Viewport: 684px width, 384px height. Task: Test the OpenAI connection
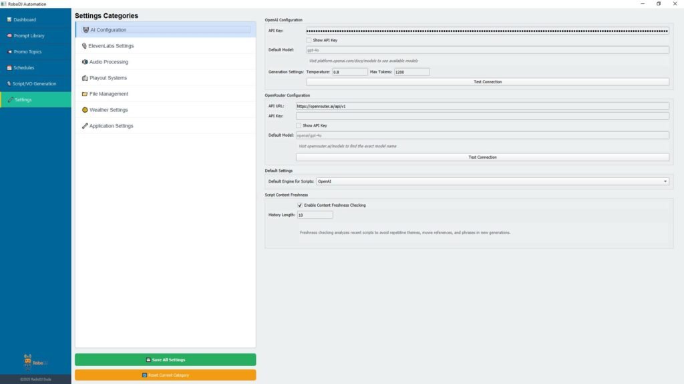[x=487, y=82]
